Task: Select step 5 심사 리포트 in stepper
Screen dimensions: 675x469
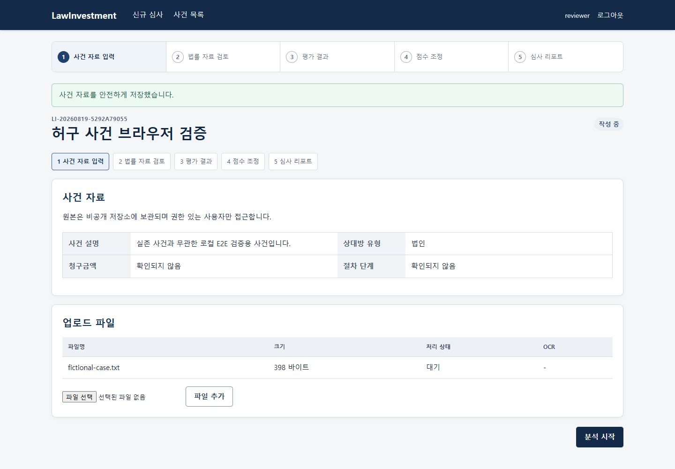Action: point(565,57)
